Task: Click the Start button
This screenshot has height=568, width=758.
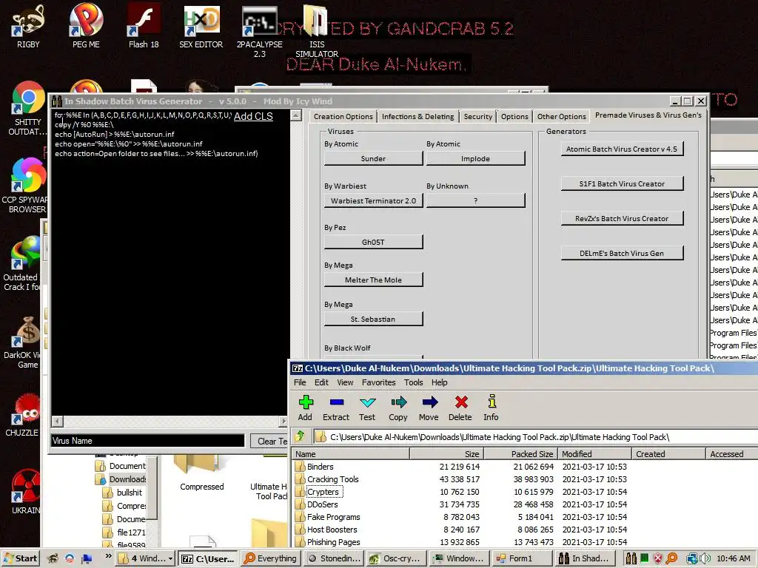Action: tap(20, 558)
